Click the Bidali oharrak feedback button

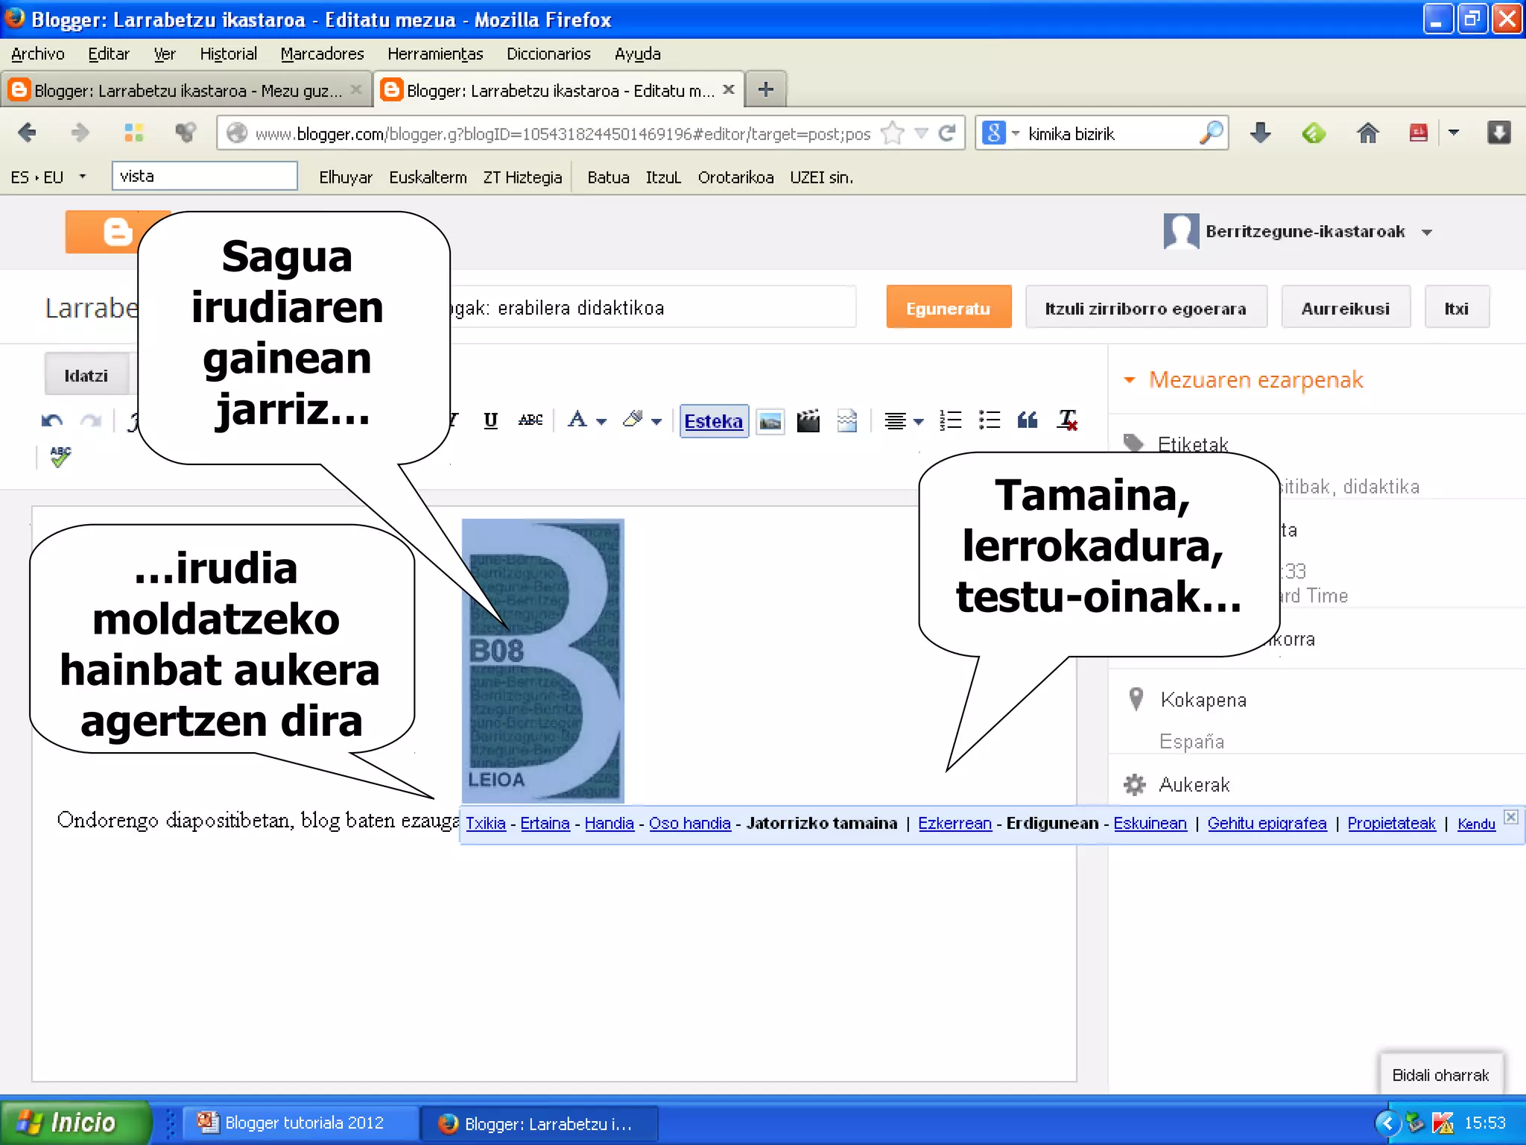(x=1440, y=1075)
